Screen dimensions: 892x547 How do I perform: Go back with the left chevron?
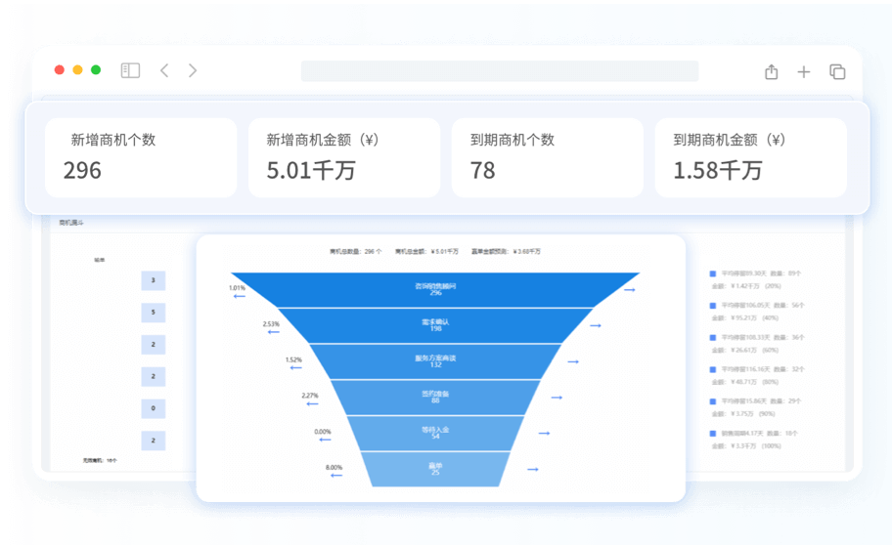click(x=164, y=70)
